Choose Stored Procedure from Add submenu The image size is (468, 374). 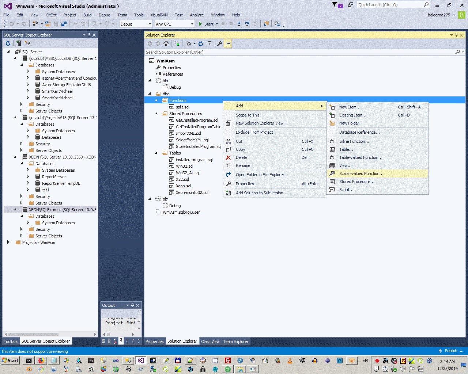pos(377,182)
